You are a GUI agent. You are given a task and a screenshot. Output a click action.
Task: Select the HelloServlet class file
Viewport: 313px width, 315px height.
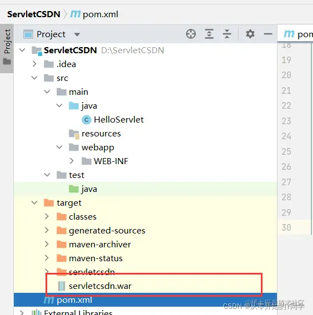coord(119,120)
